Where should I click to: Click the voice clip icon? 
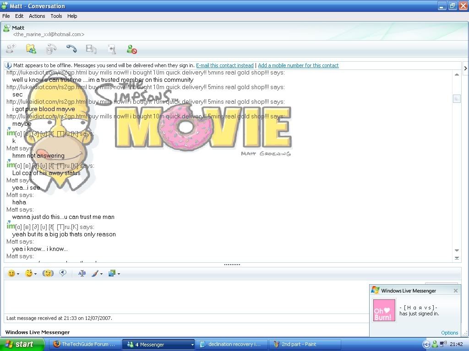pos(63,273)
